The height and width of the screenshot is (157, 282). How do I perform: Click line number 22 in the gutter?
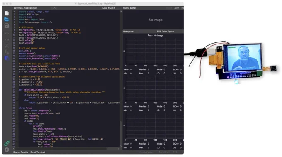(x=14, y=66)
